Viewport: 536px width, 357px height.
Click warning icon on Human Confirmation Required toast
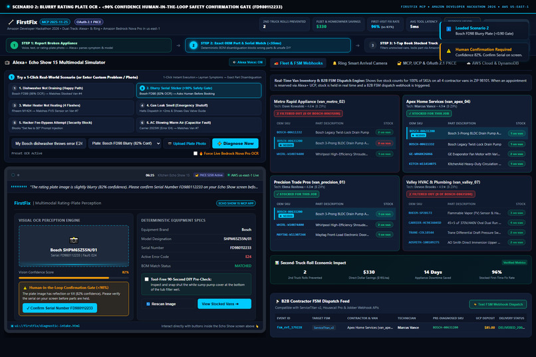tap(448, 51)
